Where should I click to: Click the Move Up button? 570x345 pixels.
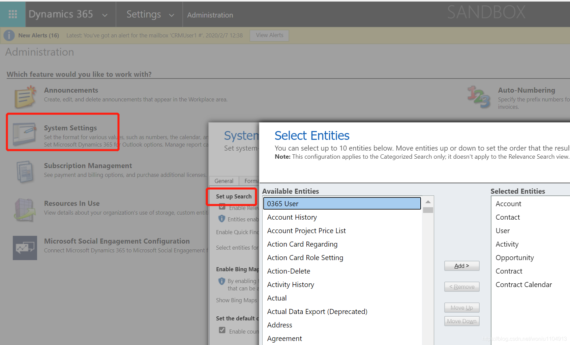point(462,308)
